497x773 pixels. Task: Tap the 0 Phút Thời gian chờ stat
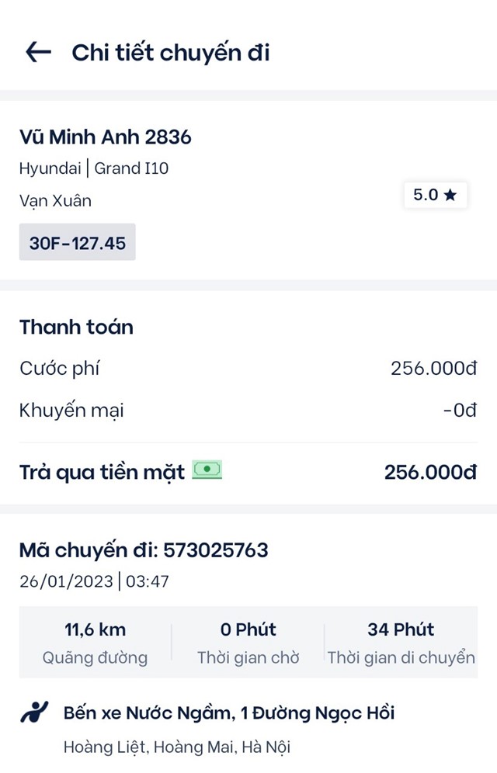(248, 643)
